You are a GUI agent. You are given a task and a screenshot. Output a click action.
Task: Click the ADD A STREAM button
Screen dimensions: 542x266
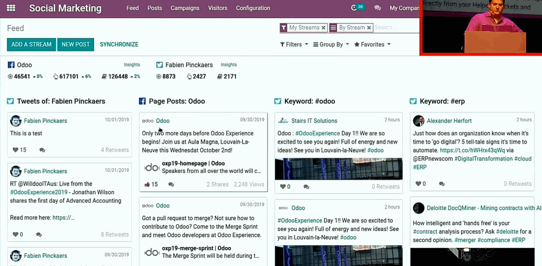point(32,44)
